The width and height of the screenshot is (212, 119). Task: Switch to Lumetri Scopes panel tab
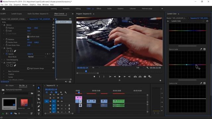(17, 14)
